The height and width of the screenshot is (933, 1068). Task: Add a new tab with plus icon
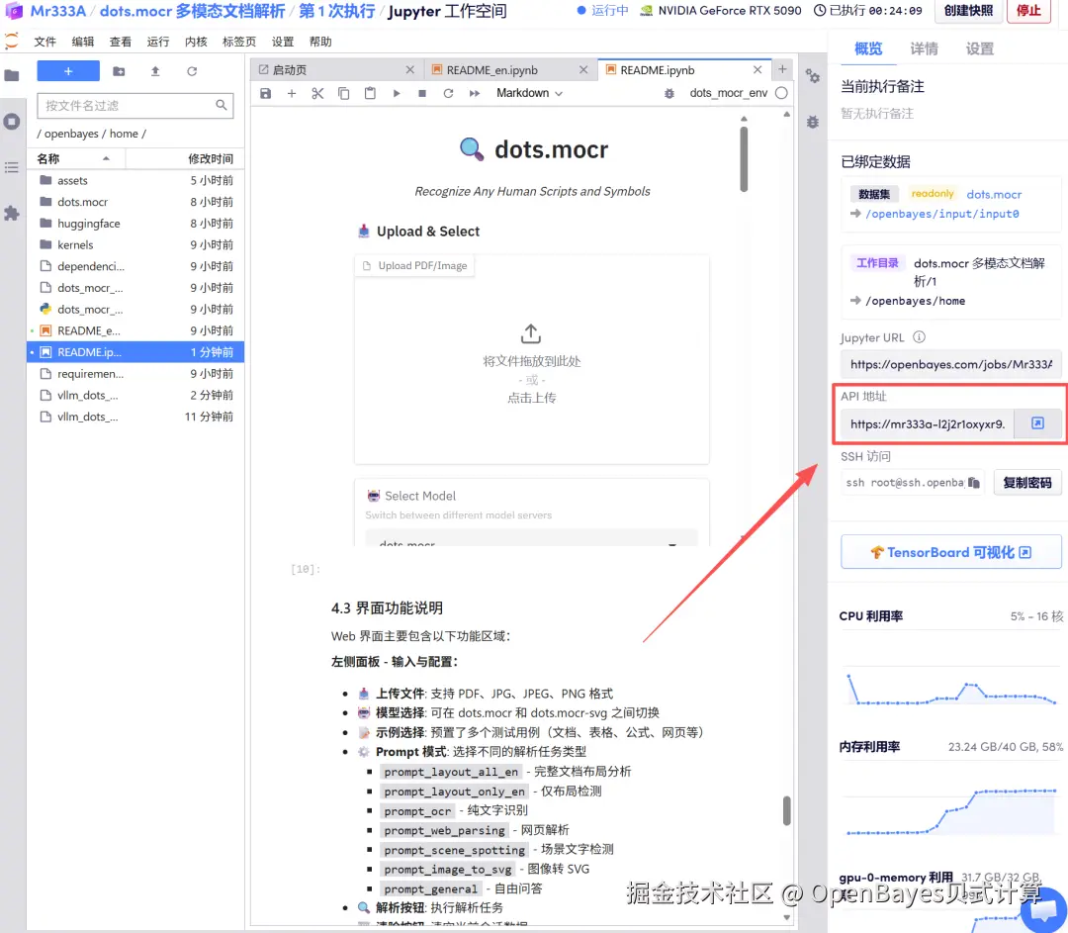(x=782, y=69)
